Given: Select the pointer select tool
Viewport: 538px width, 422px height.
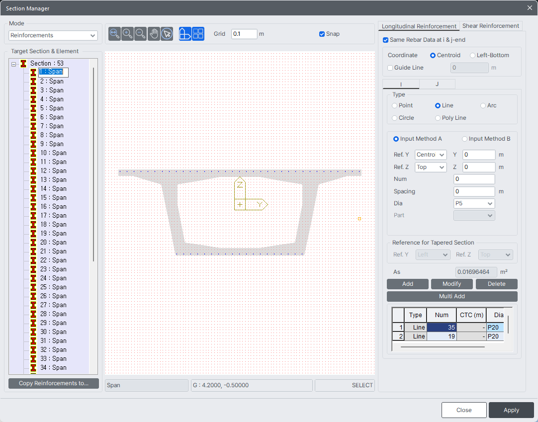Looking at the screenshot, I should tap(167, 34).
